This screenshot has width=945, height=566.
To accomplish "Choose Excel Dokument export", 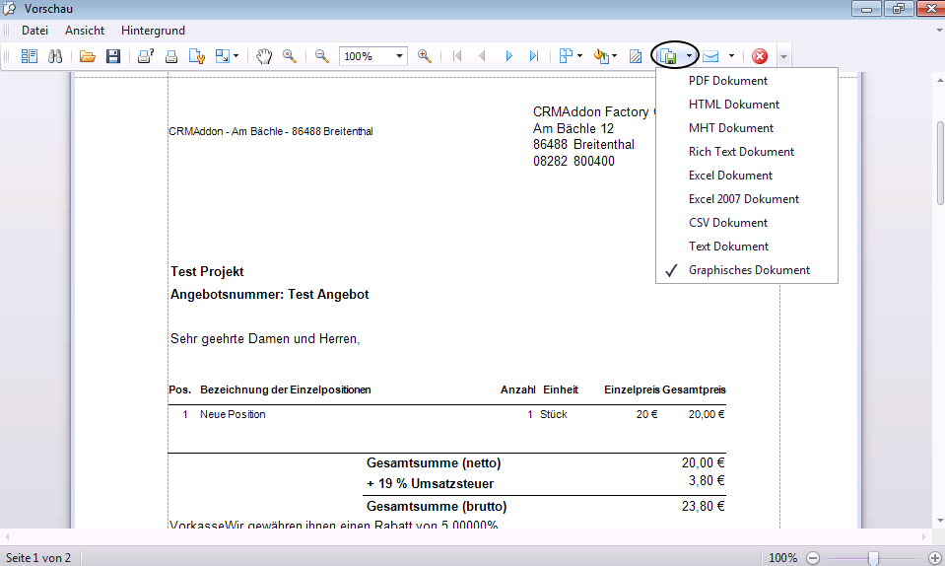I will (x=747, y=176).
